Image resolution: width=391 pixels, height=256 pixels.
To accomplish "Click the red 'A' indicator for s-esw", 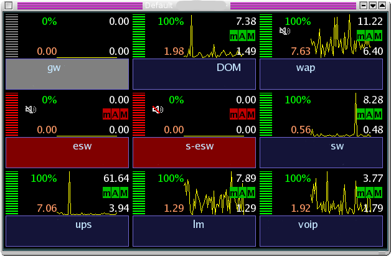I will point(242,115).
